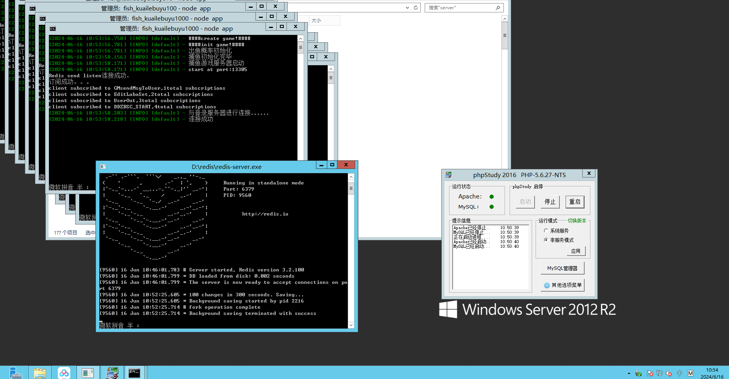Click 'PID: 9560' text in redis console

click(x=237, y=195)
